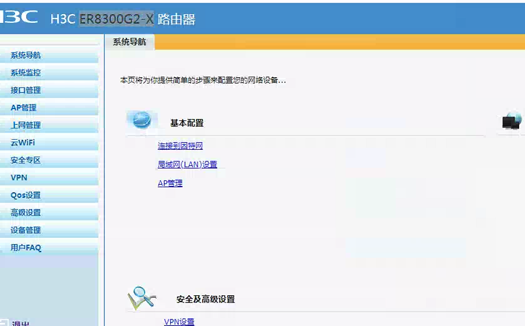Click the 退出 logout button
The height and width of the screenshot is (326, 525).
pyautogui.click(x=20, y=323)
